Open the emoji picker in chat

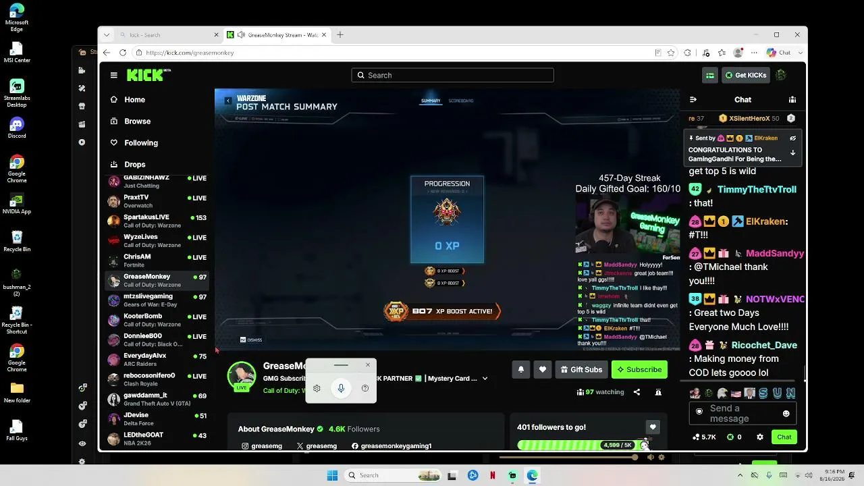(786, 413)
